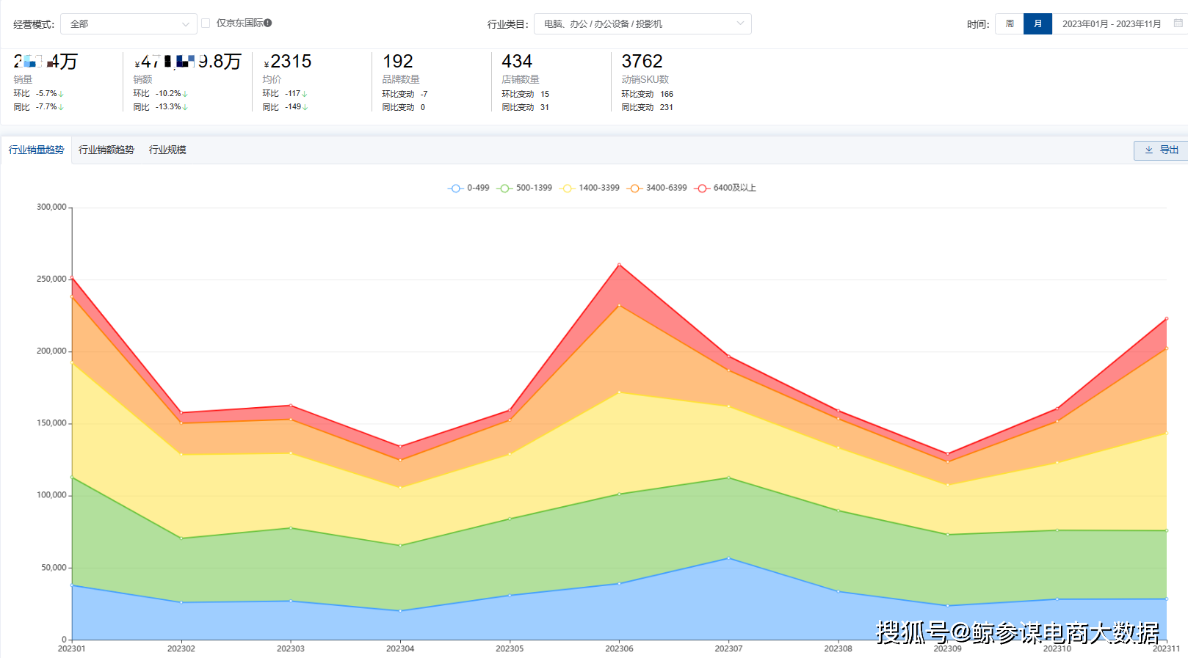This screenshot has height=658, width=1188.
Task: Switch time granularity to 周
Action: [x=1010, y=24]
